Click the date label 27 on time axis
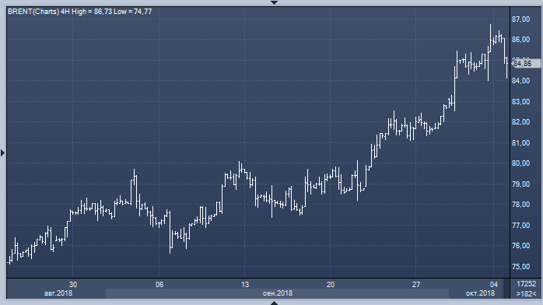Viewport: 543px width, 305px height. (416, 285)
